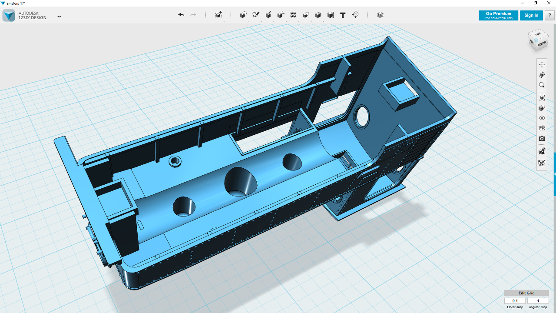Open the Primitives tool in toolbar
Image resolution: width=556 pixels, height=313 pixels.
[243, 15]
